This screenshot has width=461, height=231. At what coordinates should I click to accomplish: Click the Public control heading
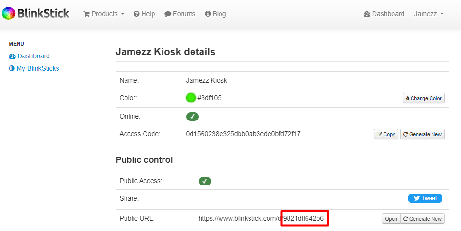click(144, 160)
